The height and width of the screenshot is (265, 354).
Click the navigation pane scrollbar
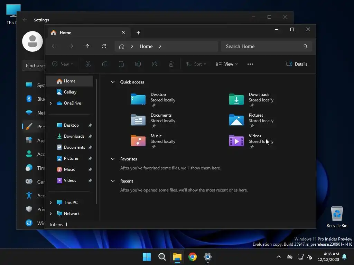pos(96,142)
